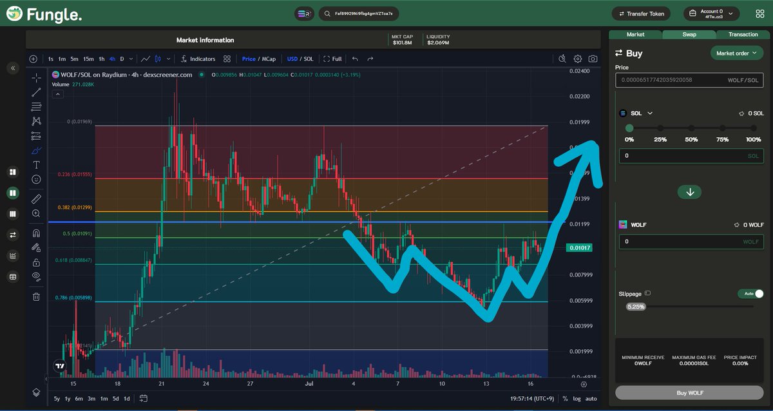Viewport: 773px width, 411px height.
Task: Take a chart snapshot with camera icon
Action: tap(593, 59)
